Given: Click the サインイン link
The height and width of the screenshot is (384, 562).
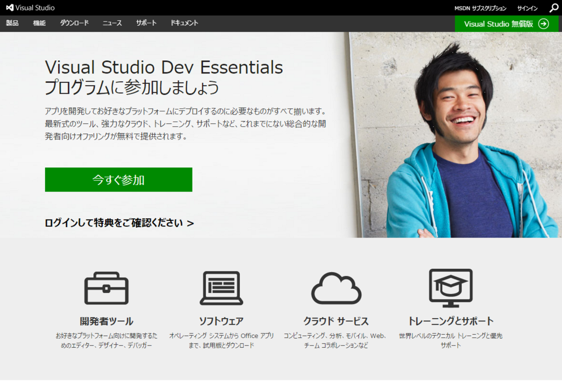Looking at the screenshot, I should (527, 8).
